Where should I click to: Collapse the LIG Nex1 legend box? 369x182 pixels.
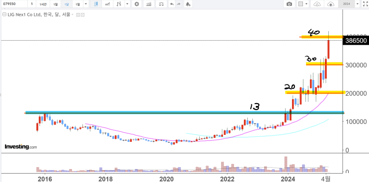pyautogui.click(x=4, y=14)
